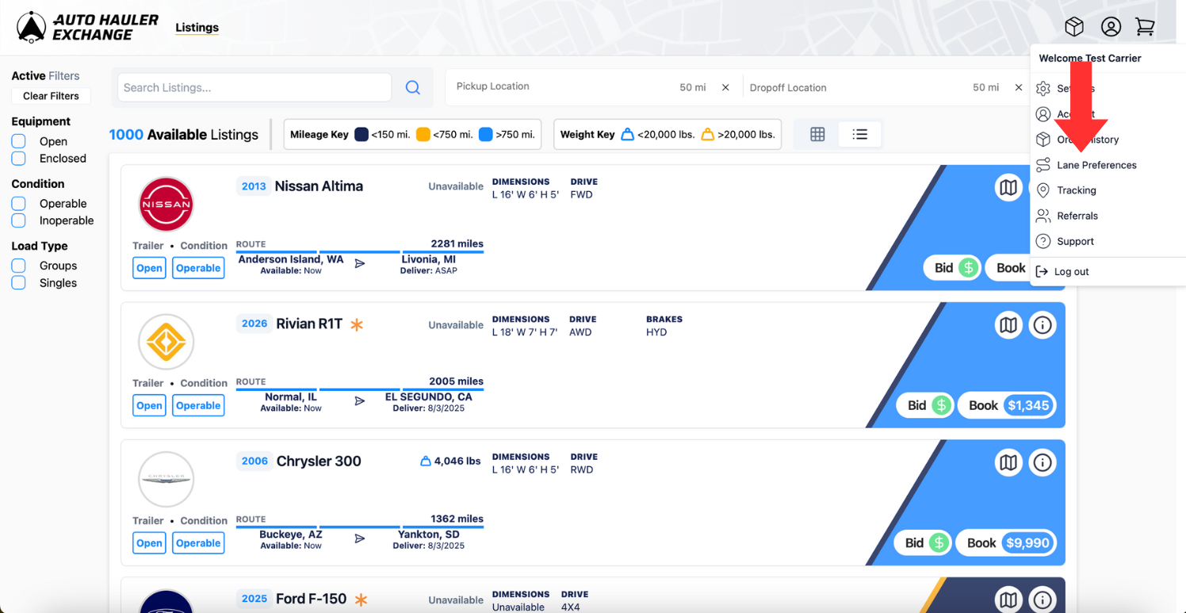Open map for the Ford F-150 listing
This screenshot has width=1186, height=613.
click(1008, 600)
